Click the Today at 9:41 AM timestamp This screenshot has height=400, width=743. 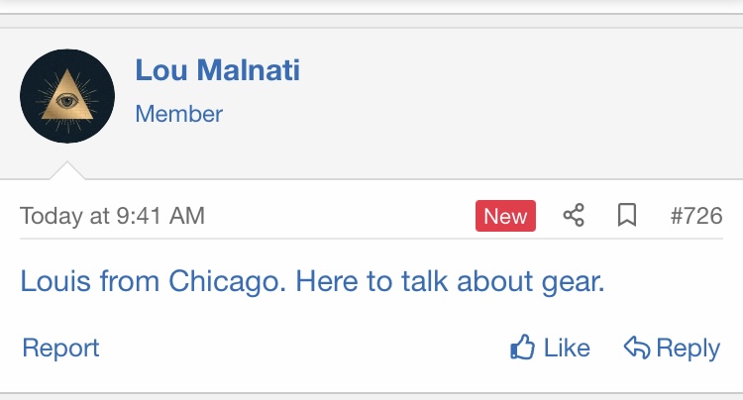tap(112, 216)
